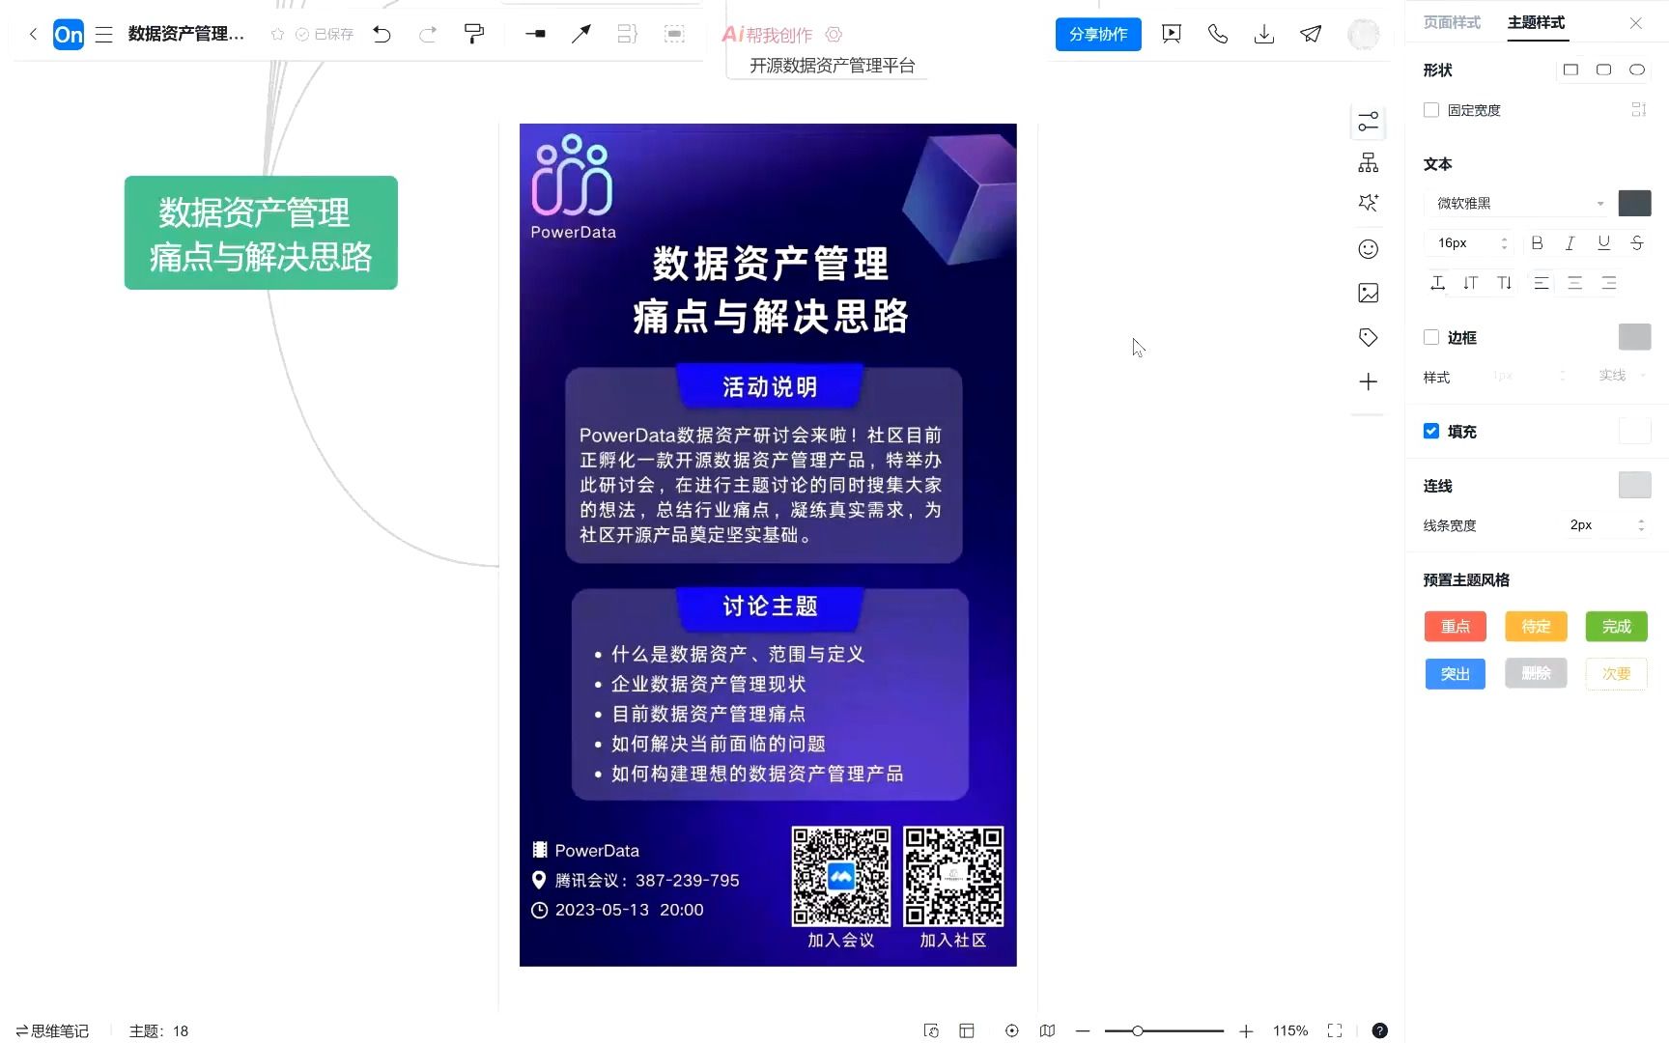Click the phone call icon
Image resolution: width=1669 pixels, height=1043 pixels.
click(x=1218, y=34)
